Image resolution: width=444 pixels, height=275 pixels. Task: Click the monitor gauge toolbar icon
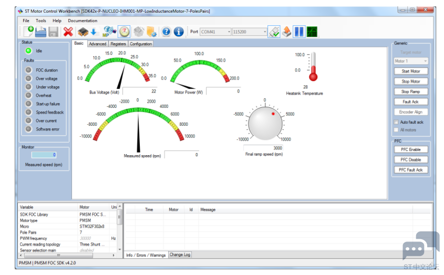tap(124, 32)
